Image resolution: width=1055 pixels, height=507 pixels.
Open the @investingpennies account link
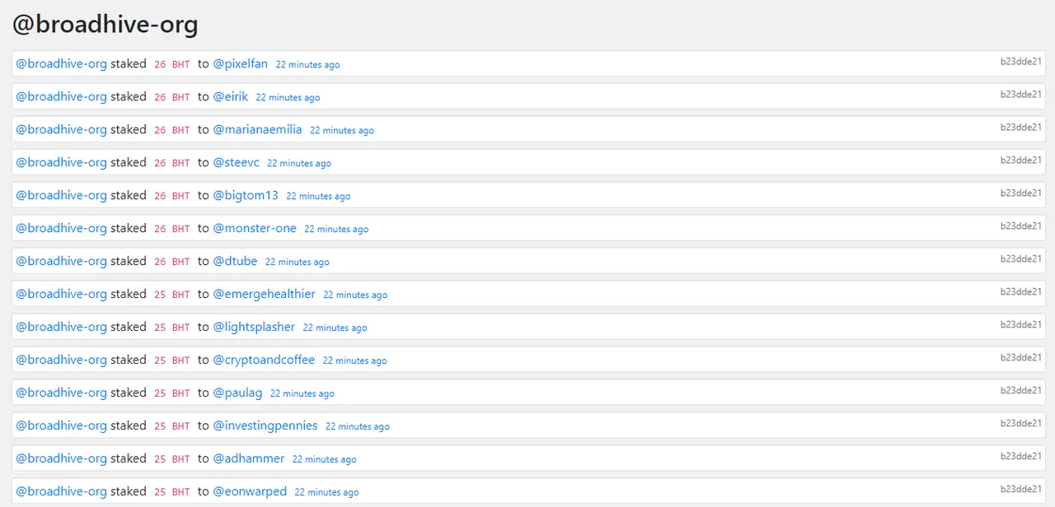coord(265,426)
